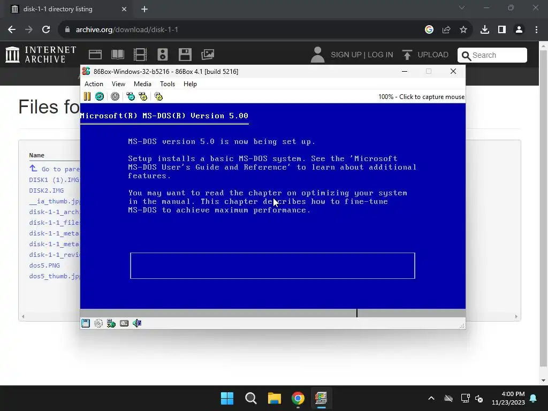Go back in Chrome
Image resolution: width=548 pixels, height=411 pixels.
tap(12, 30)
